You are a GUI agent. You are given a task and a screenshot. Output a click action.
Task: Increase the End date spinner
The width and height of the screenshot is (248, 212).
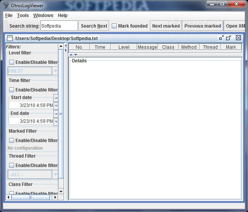point(56,114)
